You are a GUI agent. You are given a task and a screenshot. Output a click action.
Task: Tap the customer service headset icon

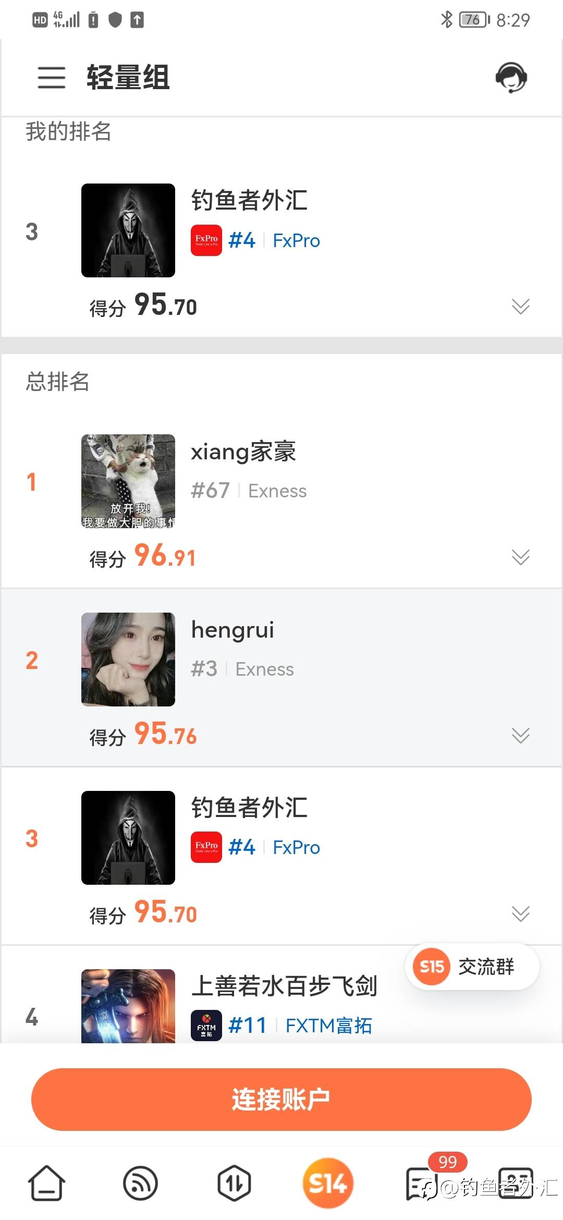[x=511, y=77]
